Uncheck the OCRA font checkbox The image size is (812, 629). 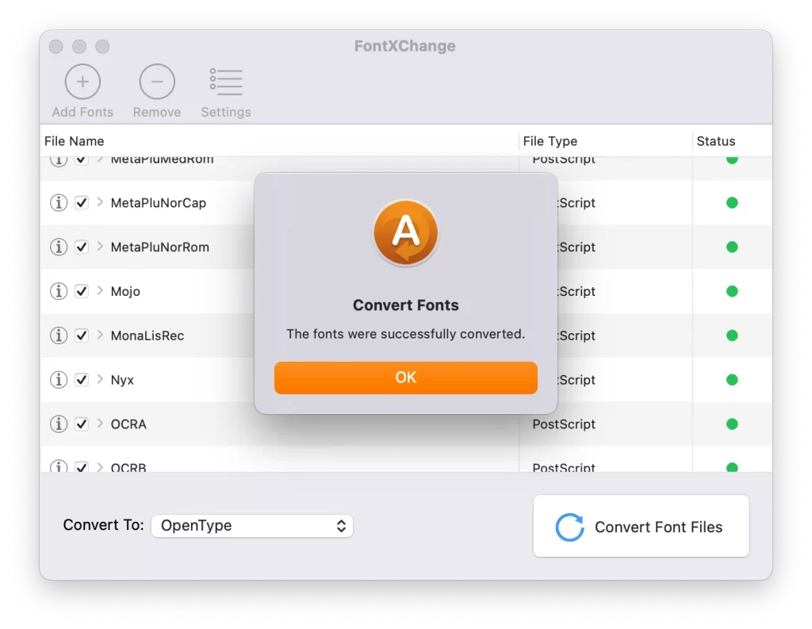82,424
